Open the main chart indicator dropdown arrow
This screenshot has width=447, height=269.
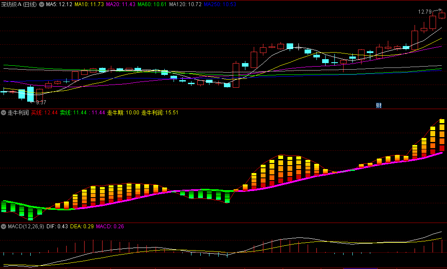click(x=42, y=4)
